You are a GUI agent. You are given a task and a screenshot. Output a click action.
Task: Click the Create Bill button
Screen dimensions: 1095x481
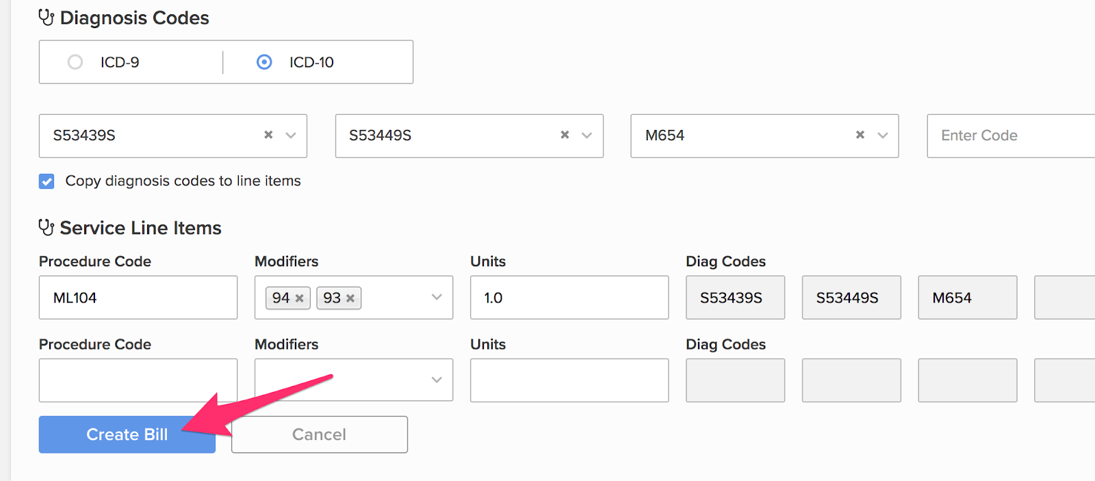tap(127, 434)
